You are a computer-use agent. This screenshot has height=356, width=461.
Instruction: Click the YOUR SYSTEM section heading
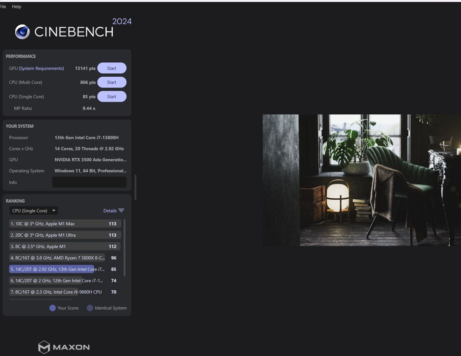[x=20, y=126]
